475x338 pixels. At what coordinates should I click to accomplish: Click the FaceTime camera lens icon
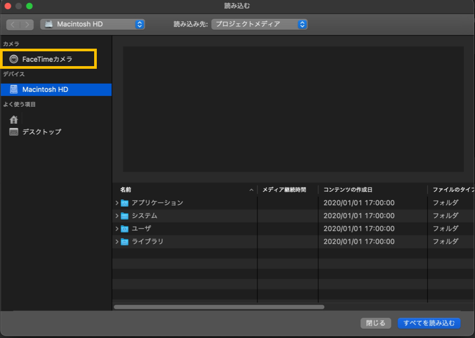point(14,59)
